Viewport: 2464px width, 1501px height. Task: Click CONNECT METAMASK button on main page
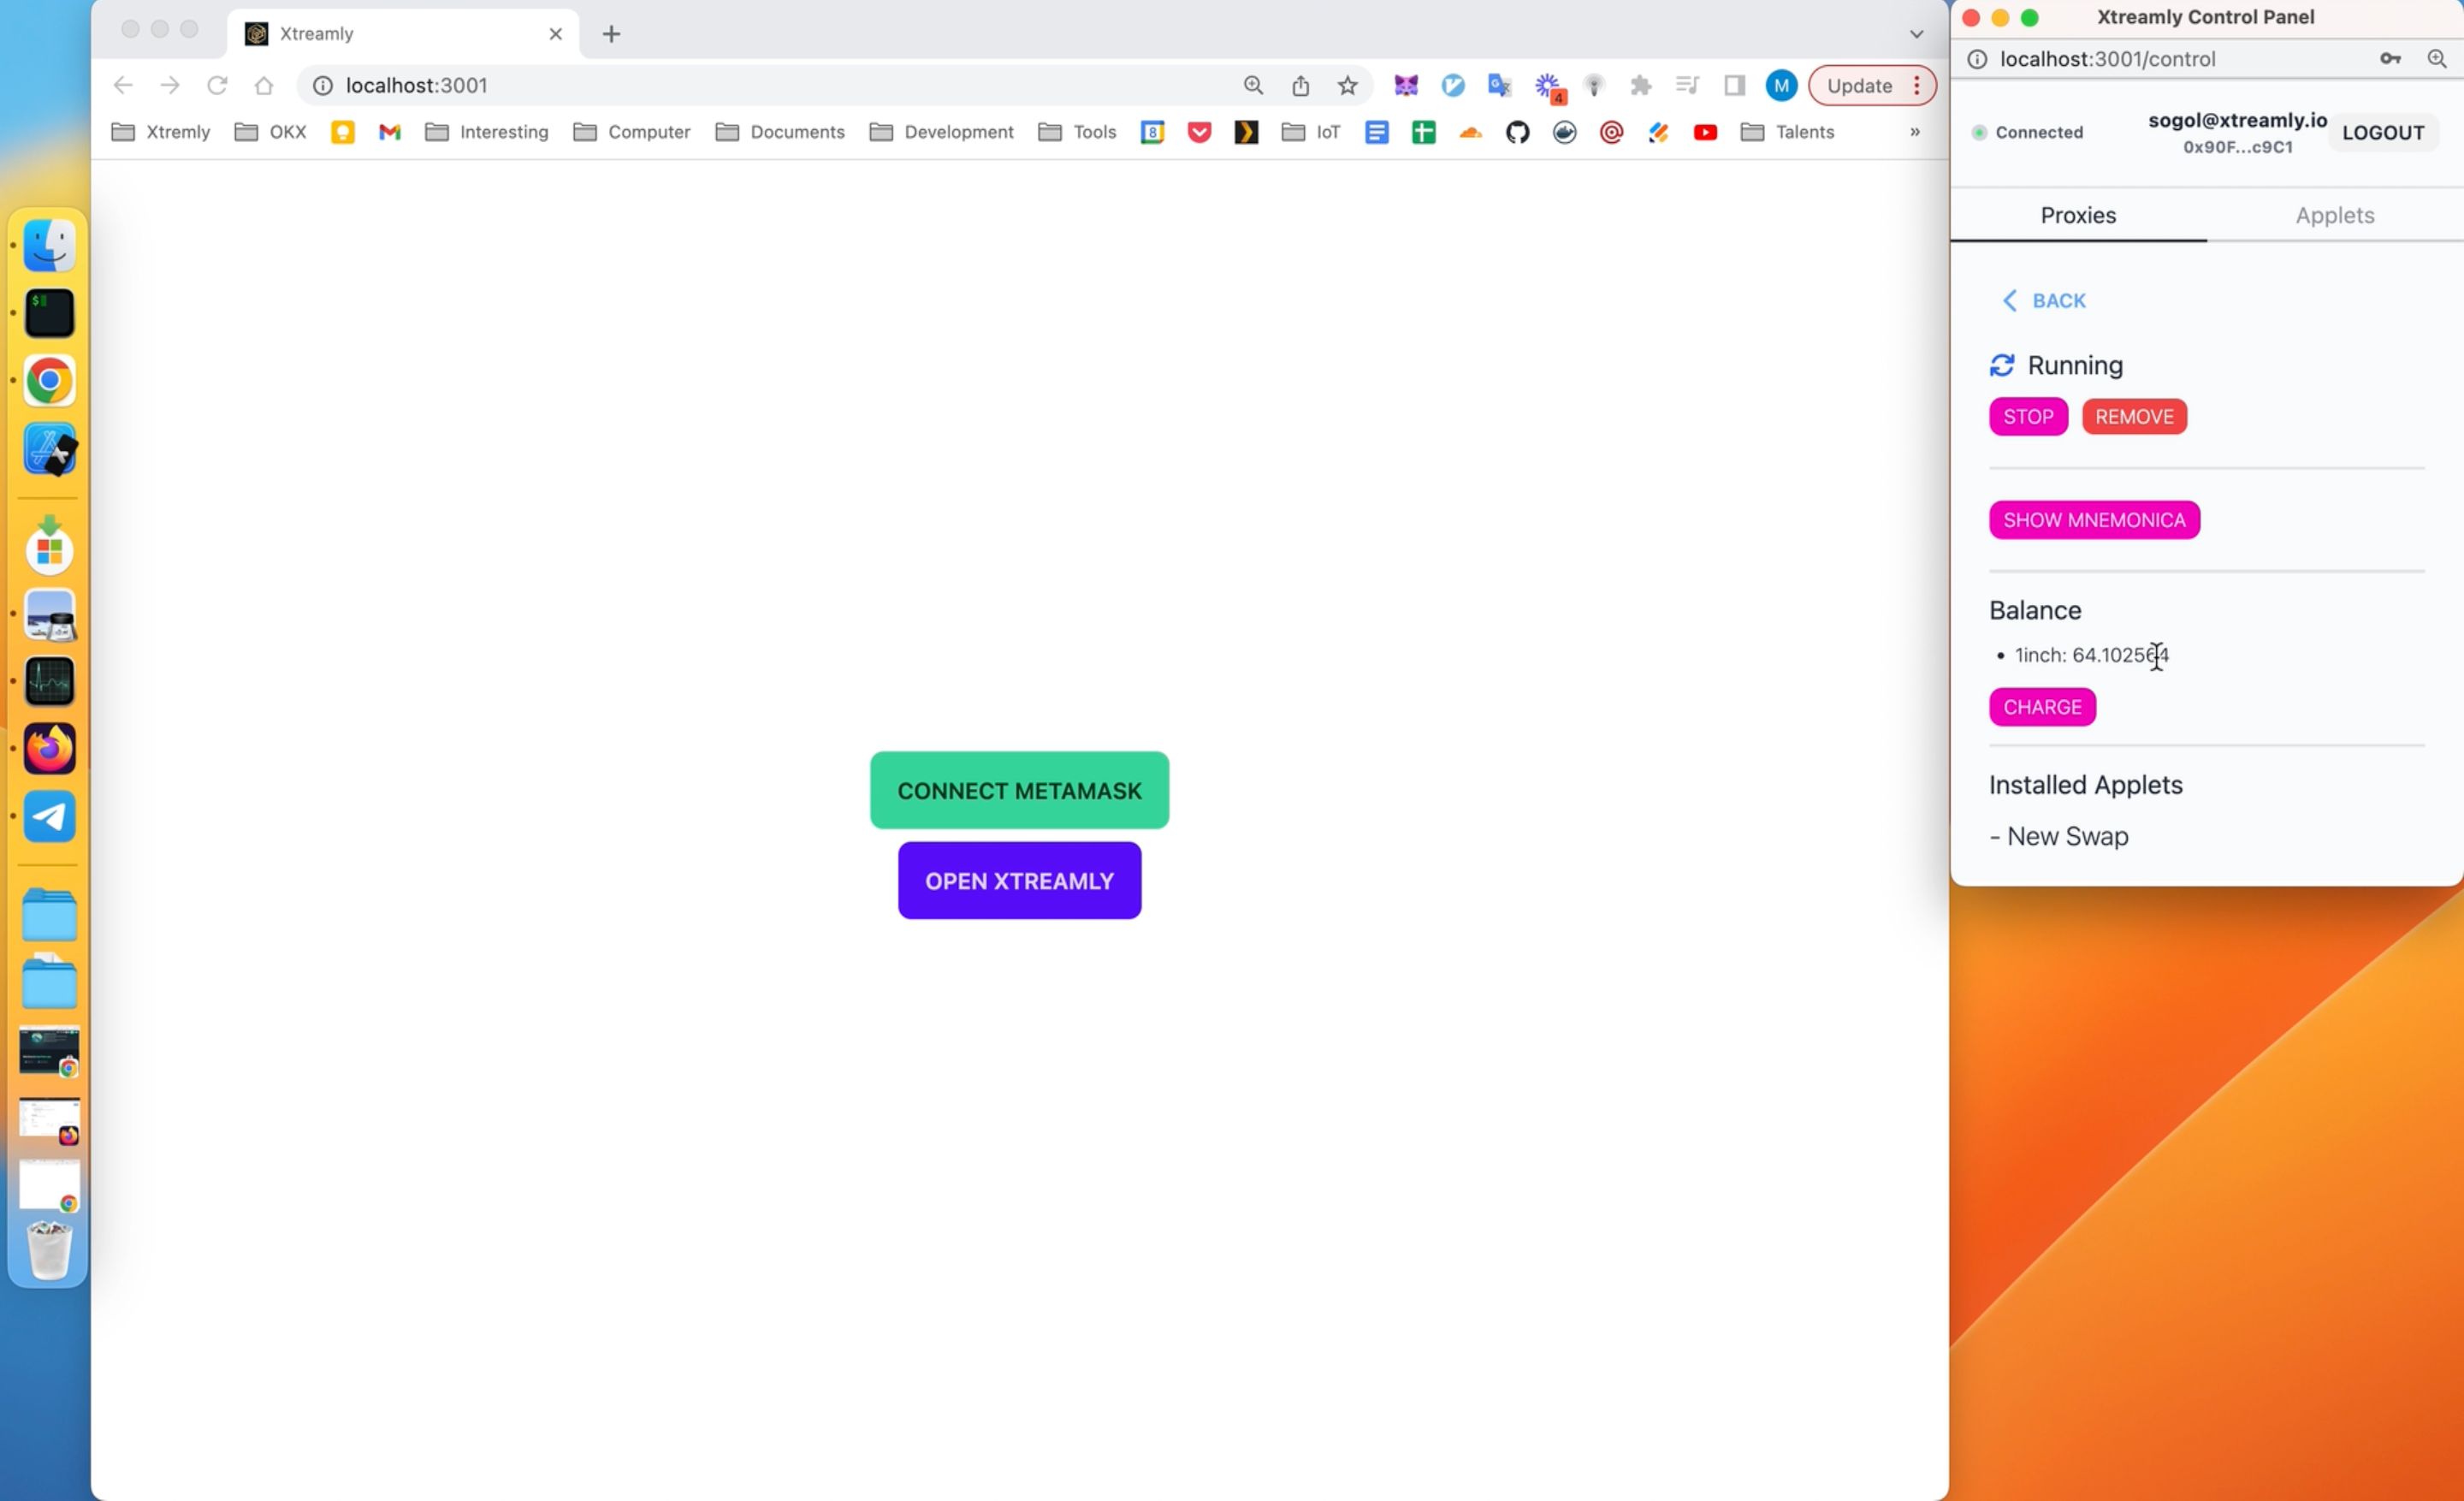pos(1019,790)
